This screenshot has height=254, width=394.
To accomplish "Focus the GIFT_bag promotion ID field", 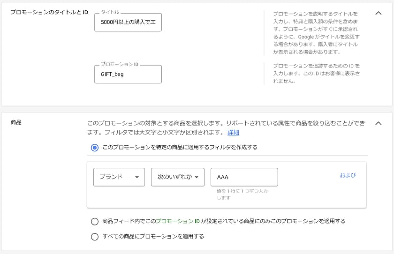I will point(128,74).
